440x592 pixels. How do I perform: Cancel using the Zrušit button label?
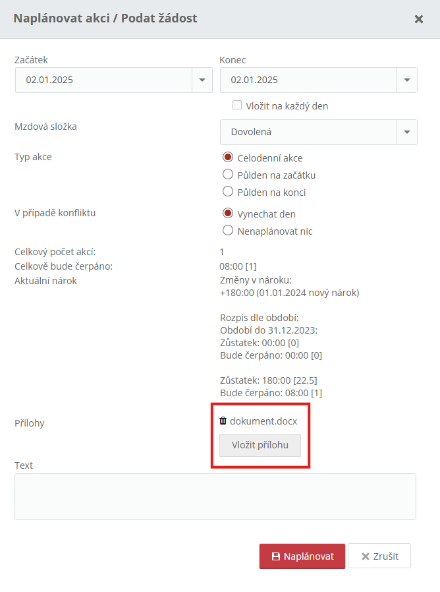coord(386,556)
